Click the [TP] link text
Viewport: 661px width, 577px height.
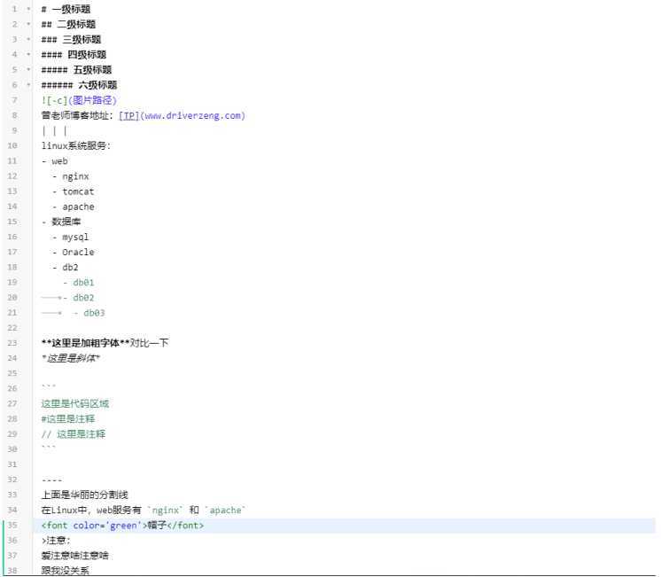click(129, 115)
